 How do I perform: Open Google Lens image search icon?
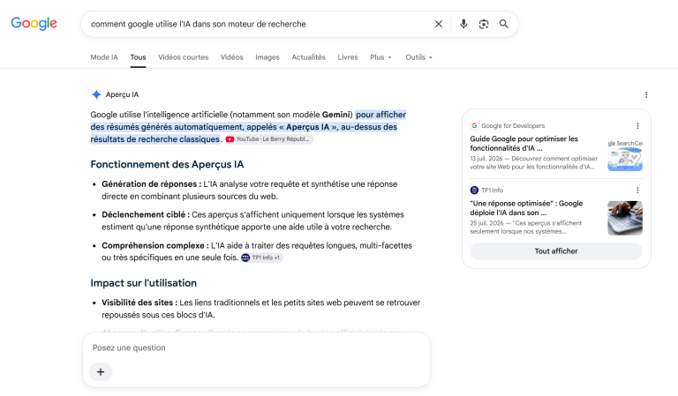coord(484,24)
